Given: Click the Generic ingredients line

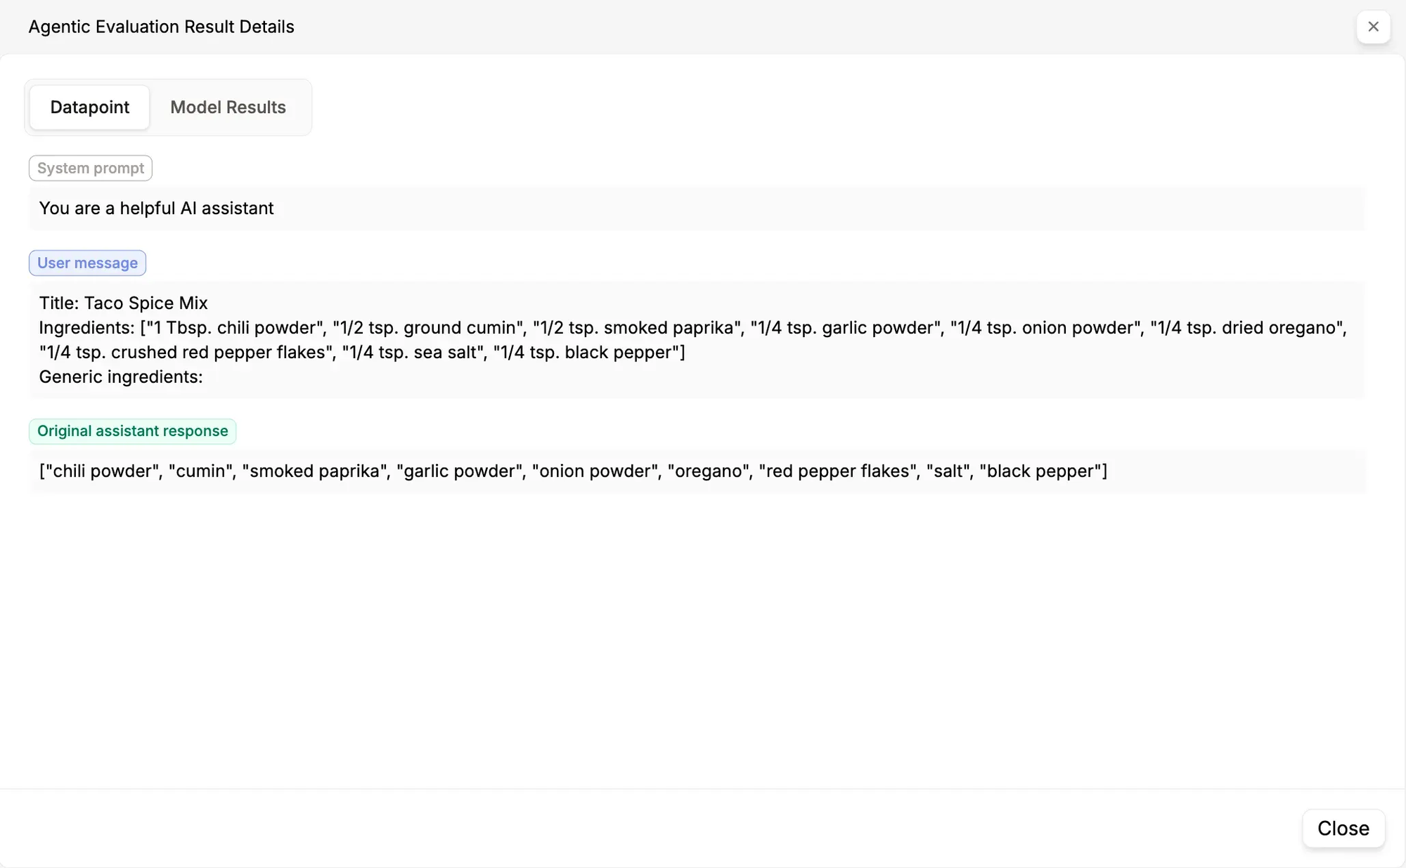Looking at the screenshot, I should click(120, 377).
